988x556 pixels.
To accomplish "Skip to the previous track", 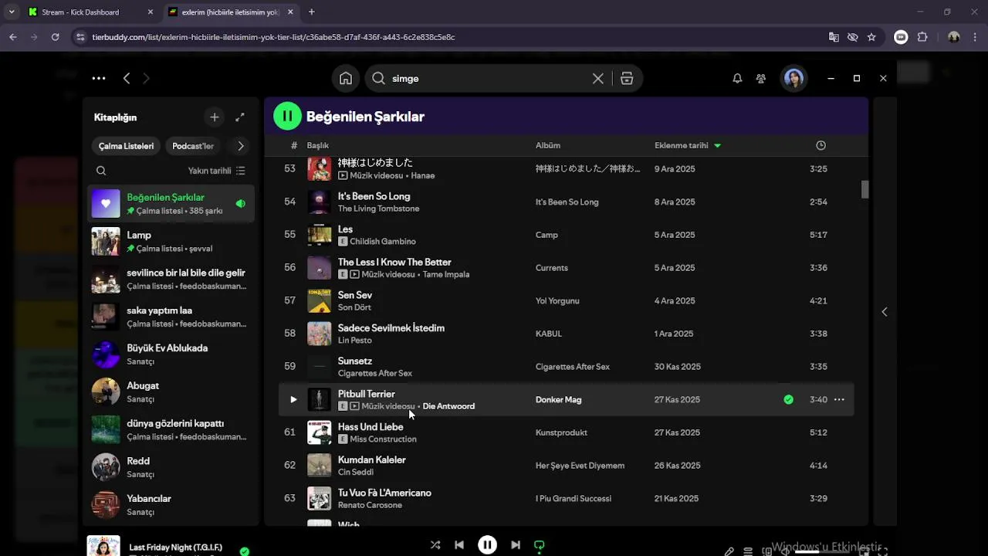I will (459, 544).
